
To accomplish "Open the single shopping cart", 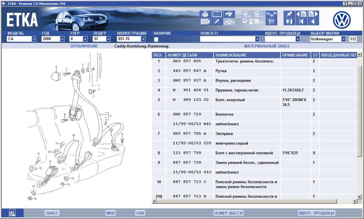I will (271, 22).
